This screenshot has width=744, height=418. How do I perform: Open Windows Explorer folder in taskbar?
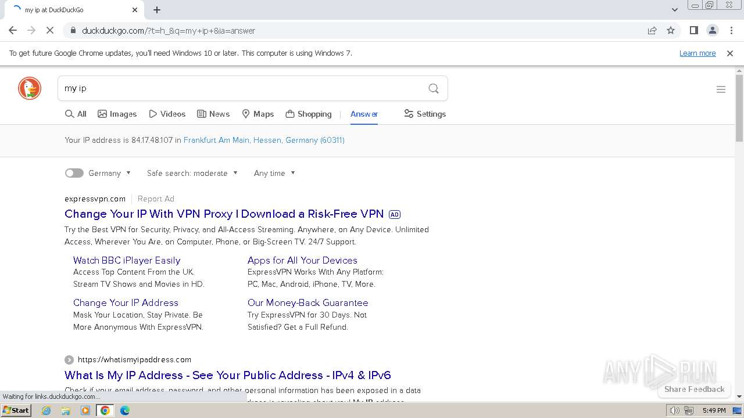(66, 410)
